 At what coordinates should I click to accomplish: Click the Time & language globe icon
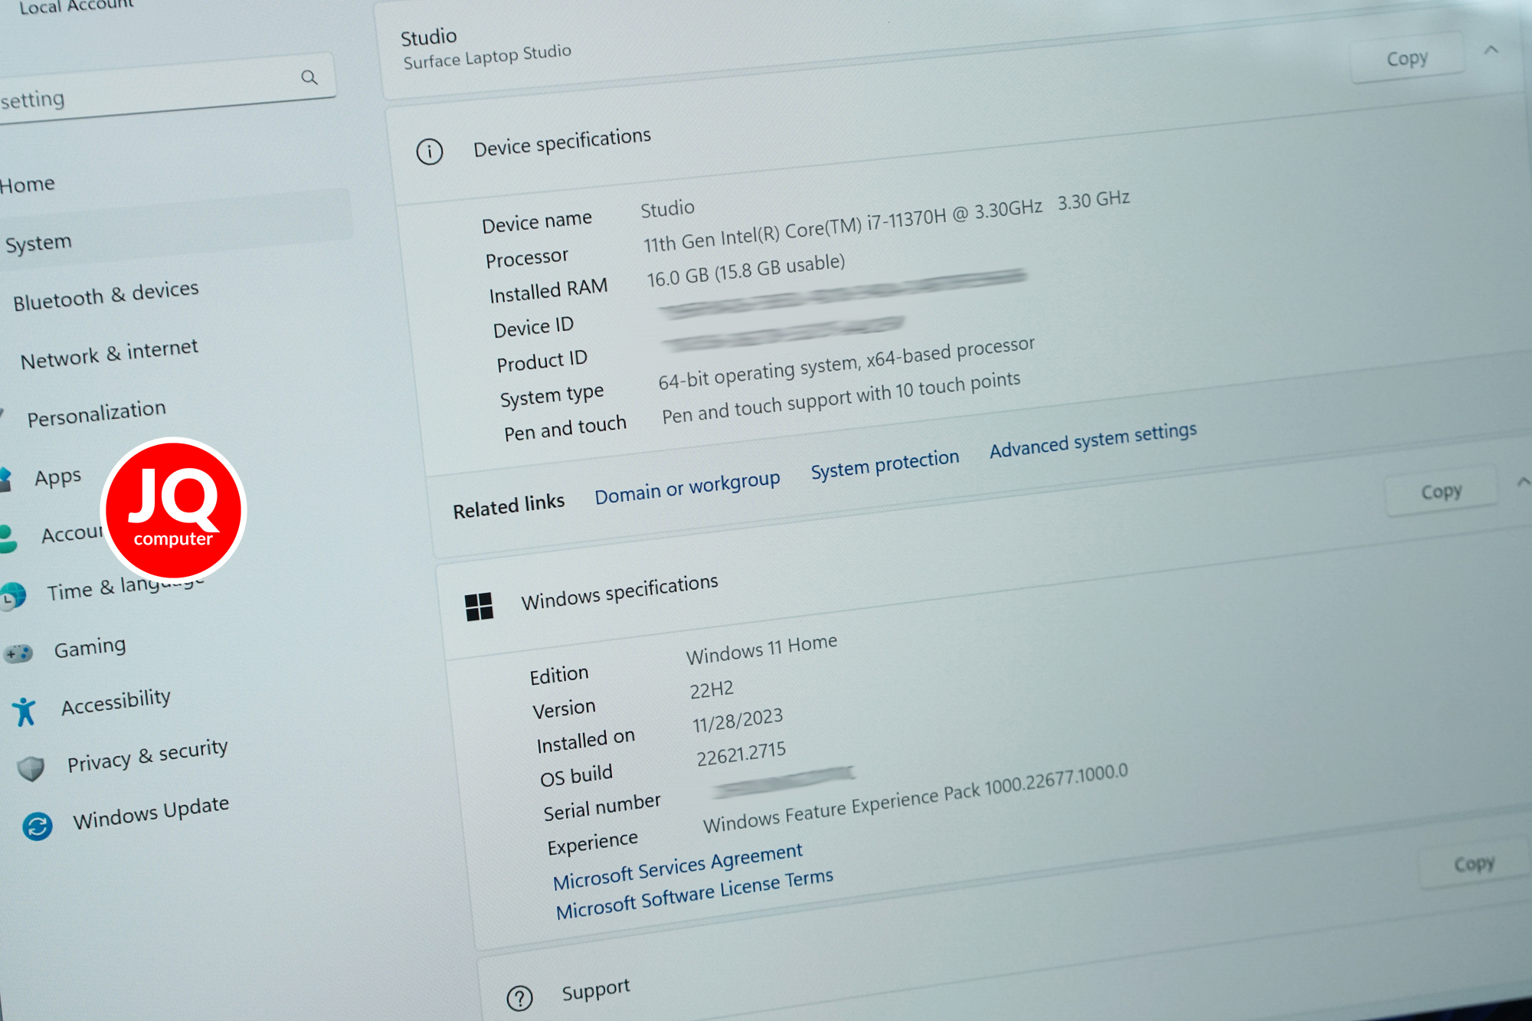[12, 596]
